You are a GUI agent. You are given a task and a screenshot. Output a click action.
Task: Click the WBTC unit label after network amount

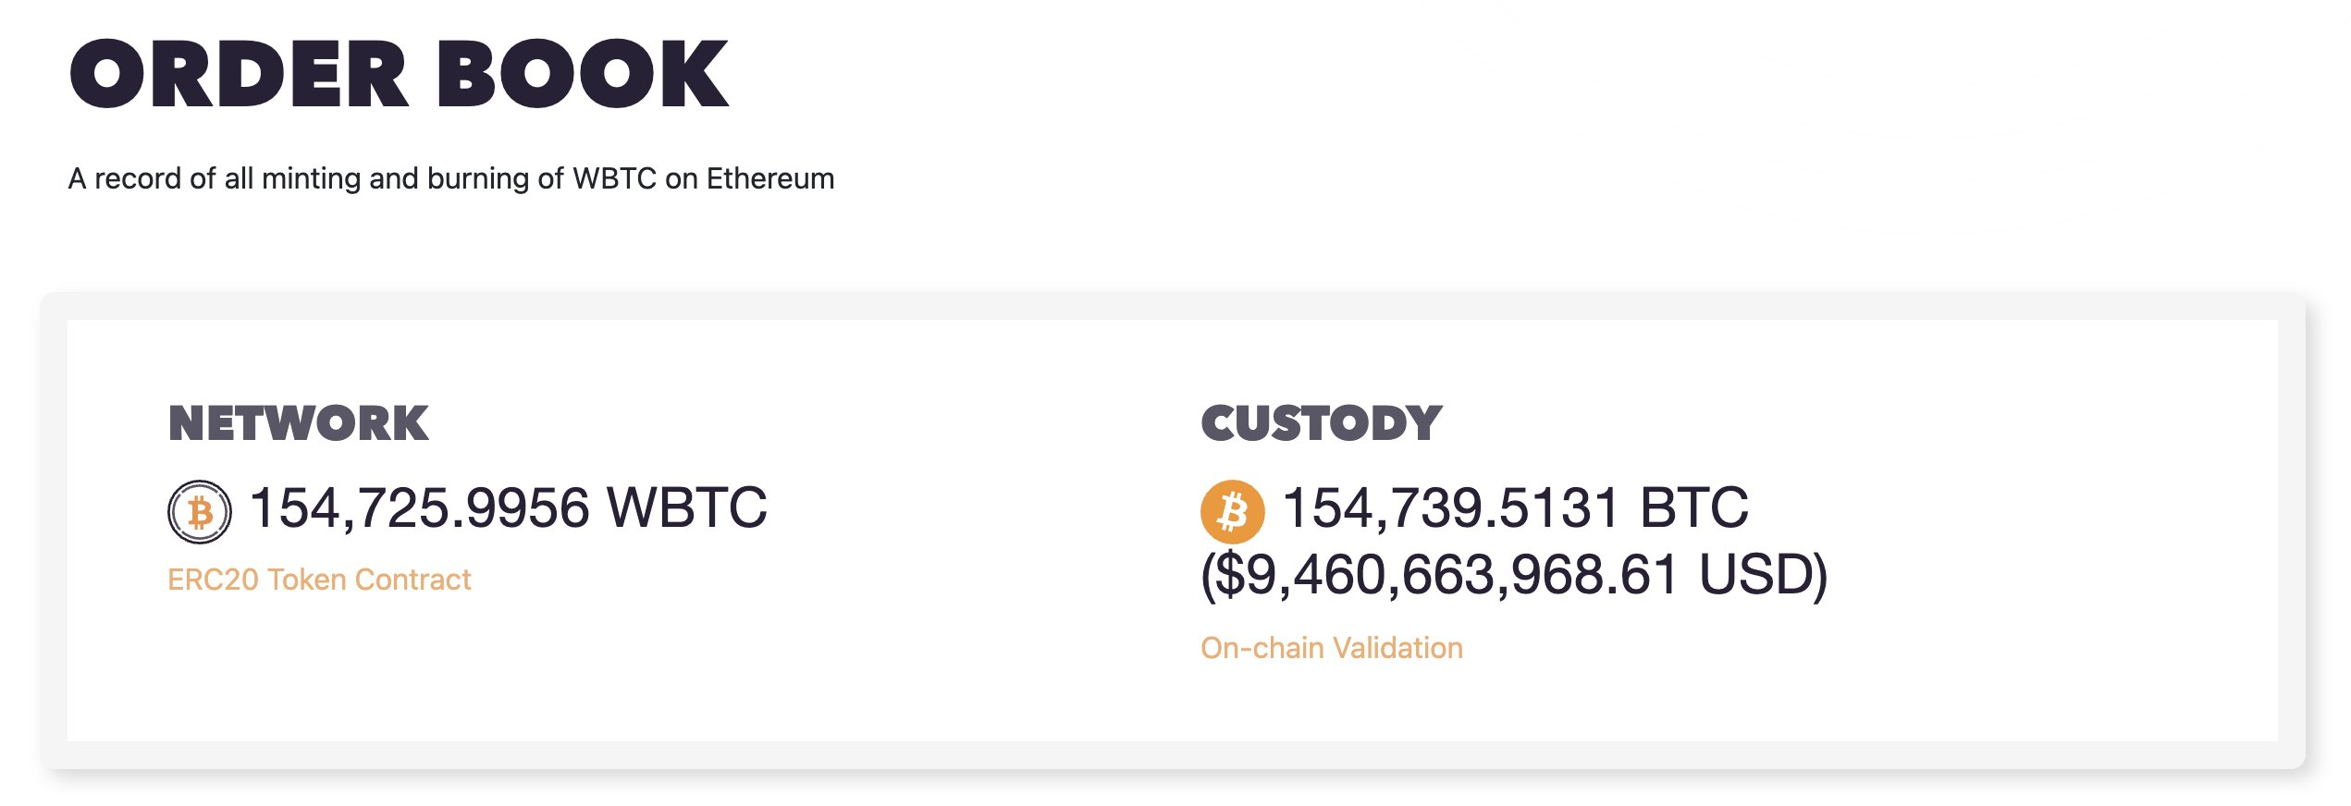click(686, 508)
